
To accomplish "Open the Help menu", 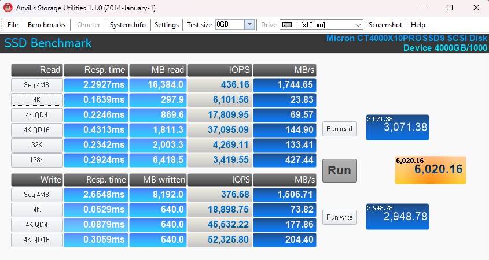I will click(418, 25).
